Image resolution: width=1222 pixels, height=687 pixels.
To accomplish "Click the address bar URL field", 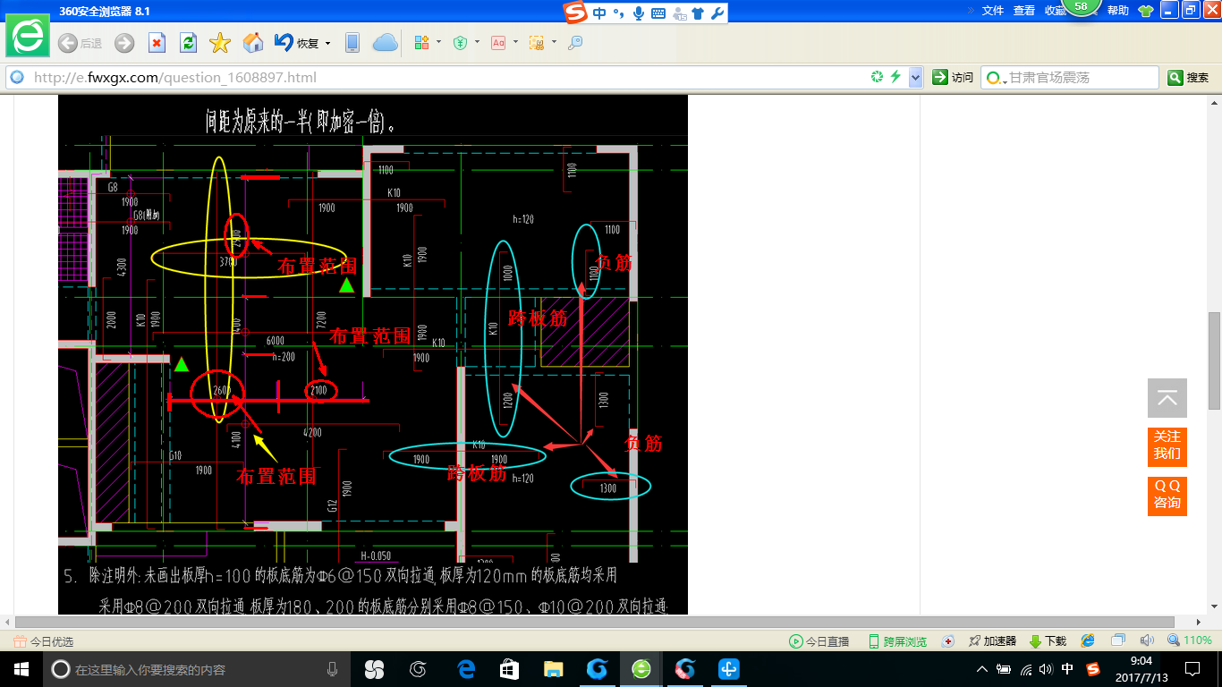I will coord(447,77).
